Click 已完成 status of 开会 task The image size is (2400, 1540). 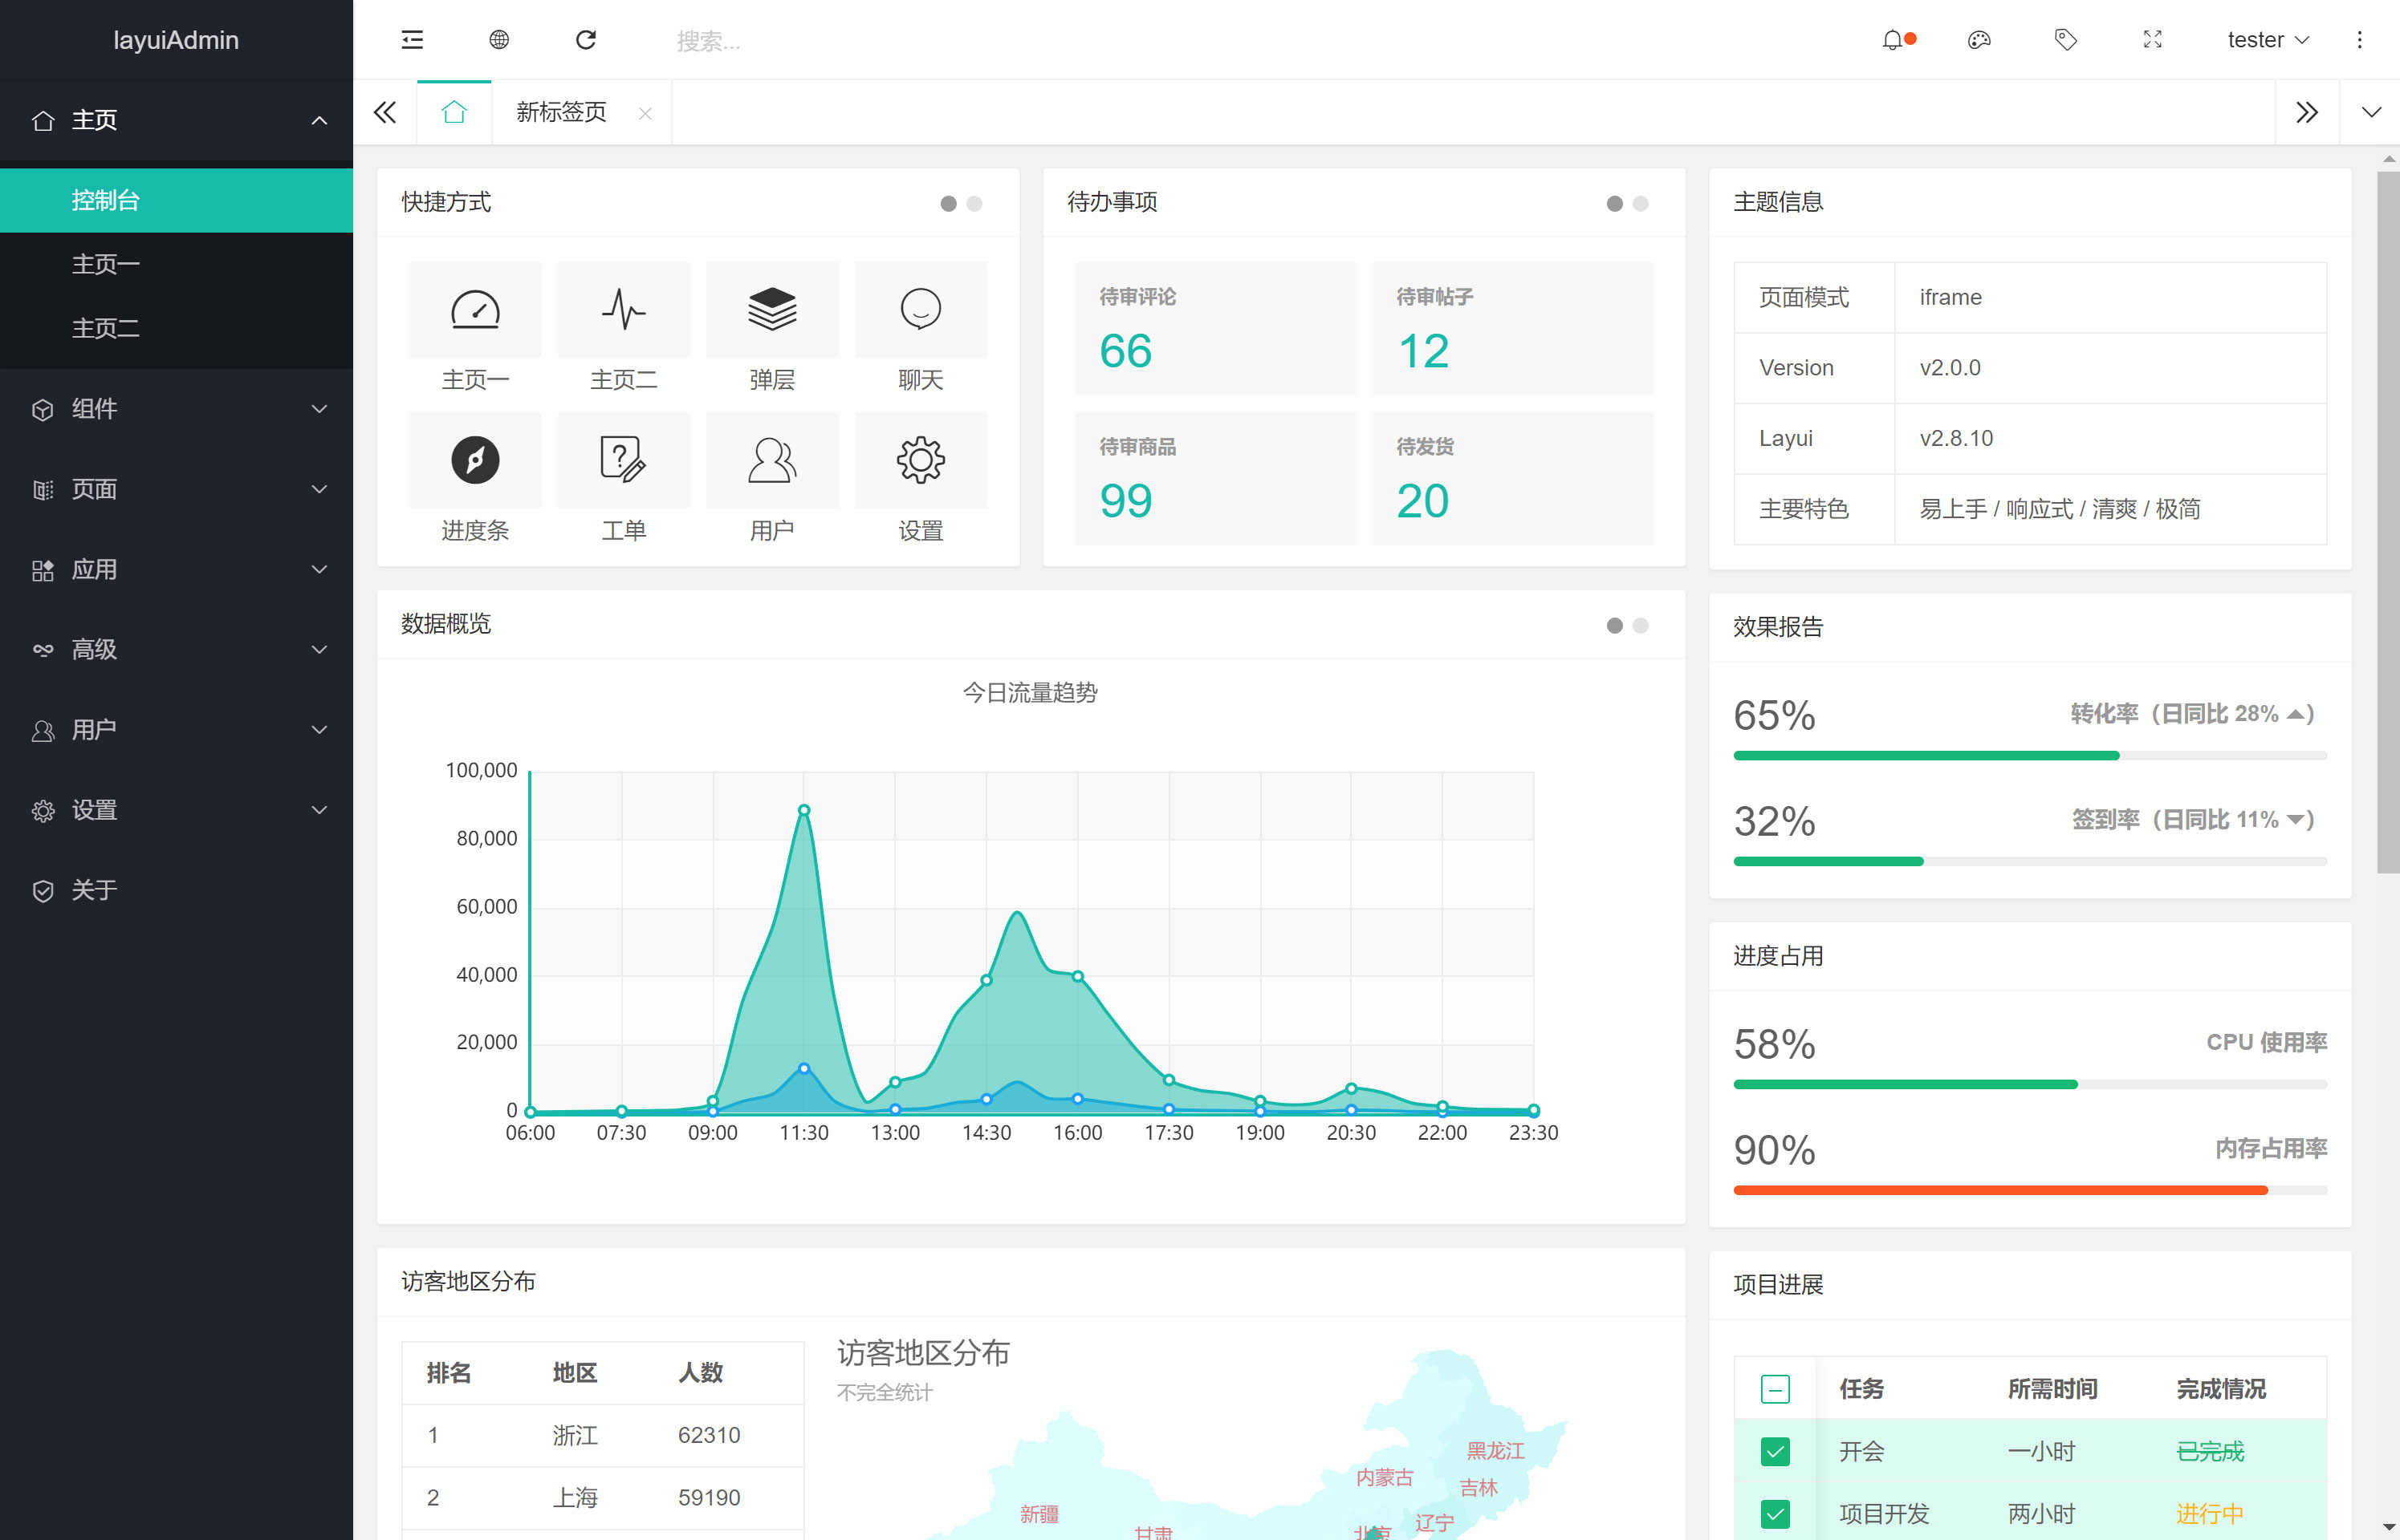[x=2210, y=1452]
